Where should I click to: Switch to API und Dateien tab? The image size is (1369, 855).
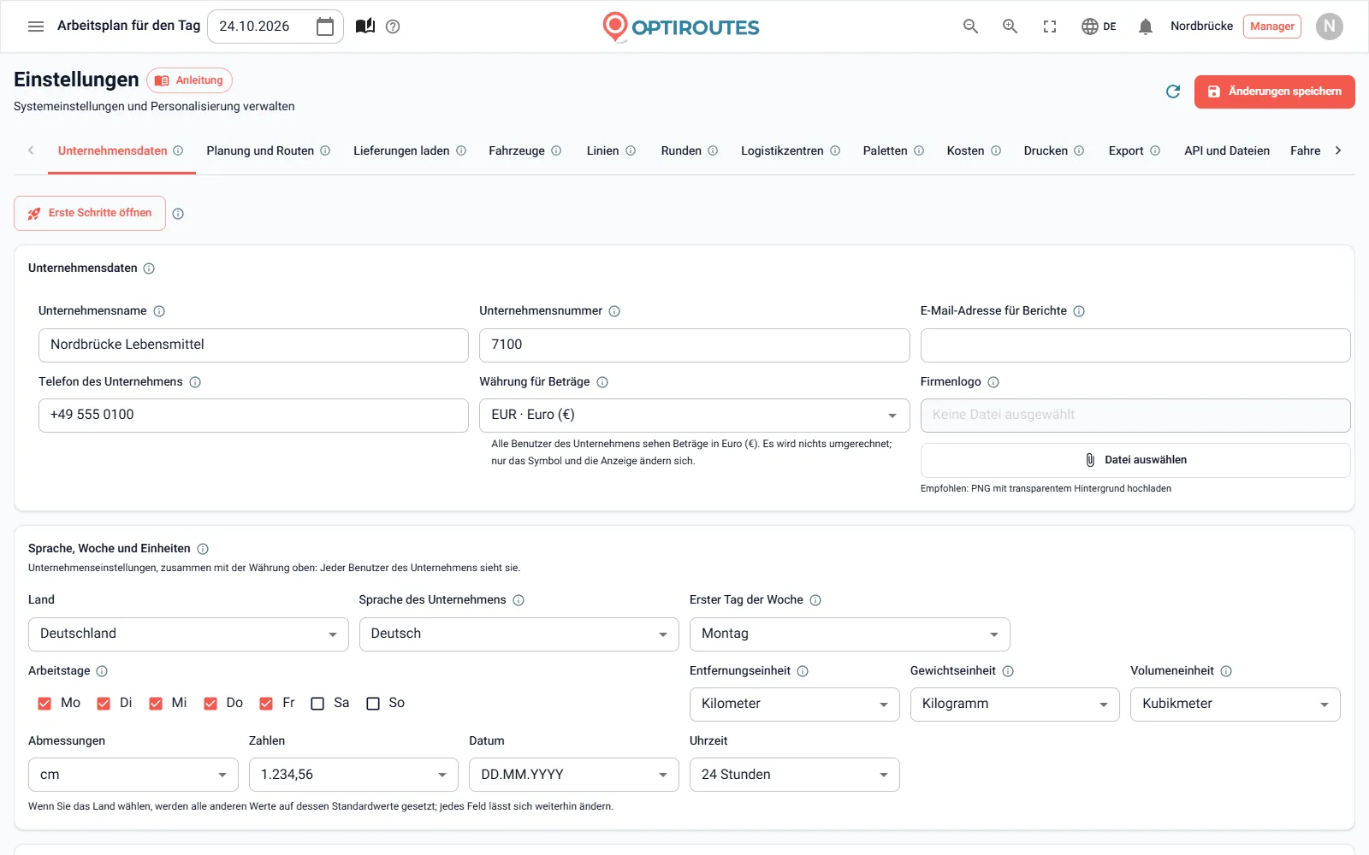pyautogui.click(x=1227, y=151)
